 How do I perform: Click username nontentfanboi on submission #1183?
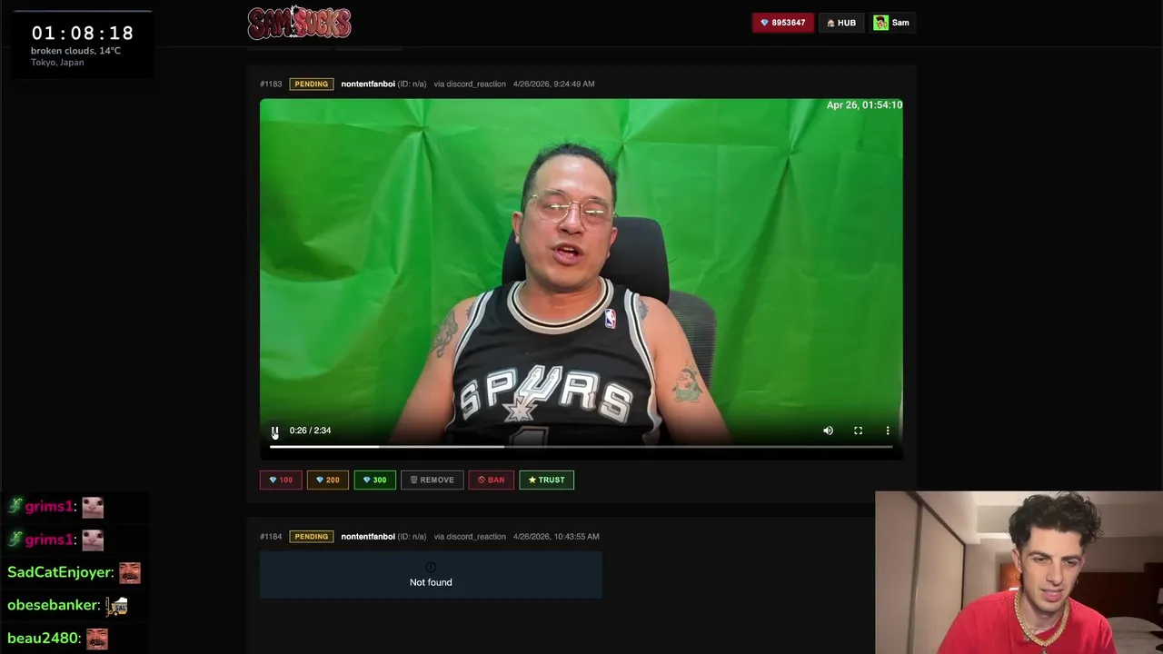point(368,84)
